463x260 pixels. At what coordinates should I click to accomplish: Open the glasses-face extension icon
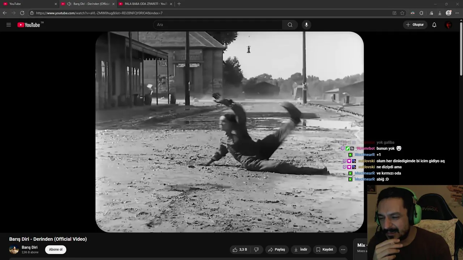[412, 13]
